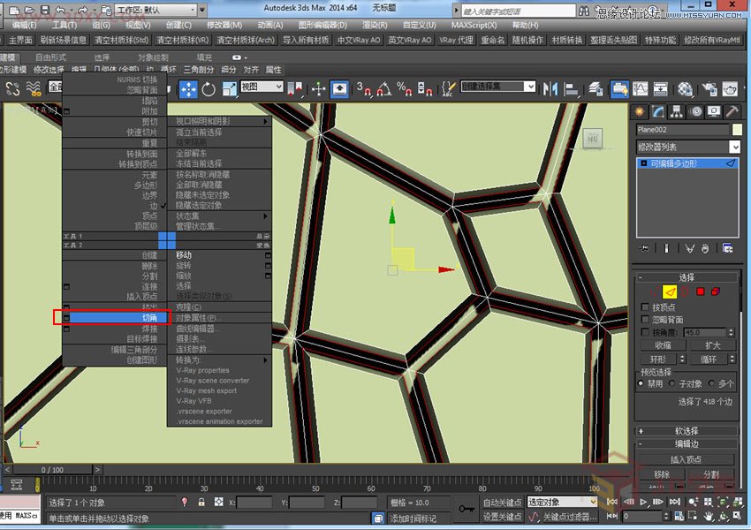This screenshot has width=751, height=530.
Task: Click the Unlink Selection icon
Action: [12, 88]
